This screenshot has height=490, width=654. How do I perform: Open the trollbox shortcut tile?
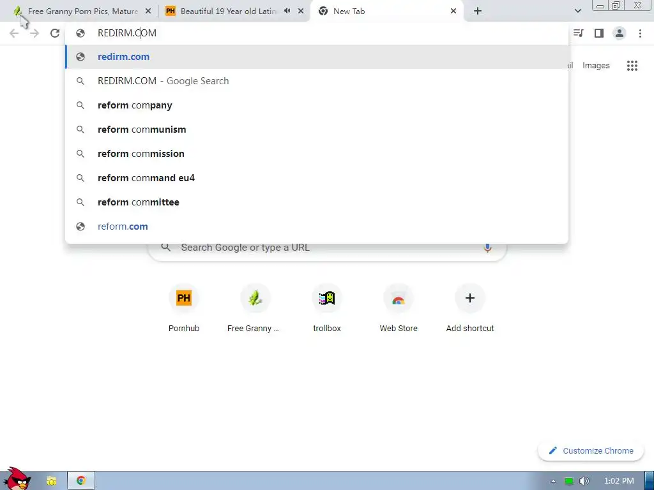[327, 309]
